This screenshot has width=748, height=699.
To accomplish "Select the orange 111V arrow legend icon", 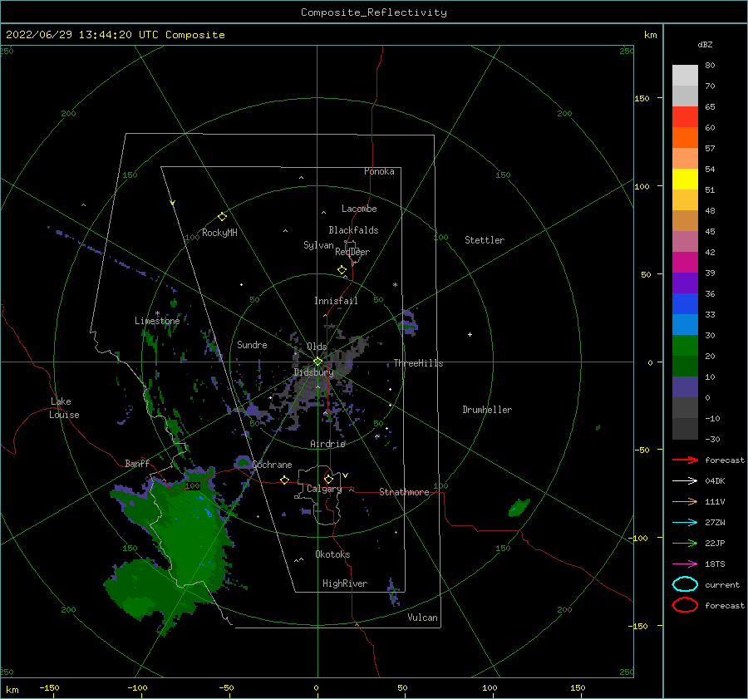I will pos(685,501).
